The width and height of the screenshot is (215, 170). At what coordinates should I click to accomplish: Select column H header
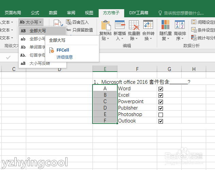[x=194, y=69]
